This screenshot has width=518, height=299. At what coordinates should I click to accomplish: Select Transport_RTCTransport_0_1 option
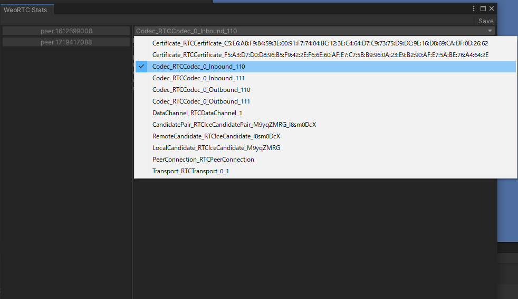tap(190, 171)
